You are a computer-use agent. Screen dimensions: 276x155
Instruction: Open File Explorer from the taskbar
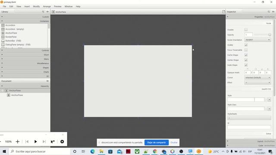(101, 151)
